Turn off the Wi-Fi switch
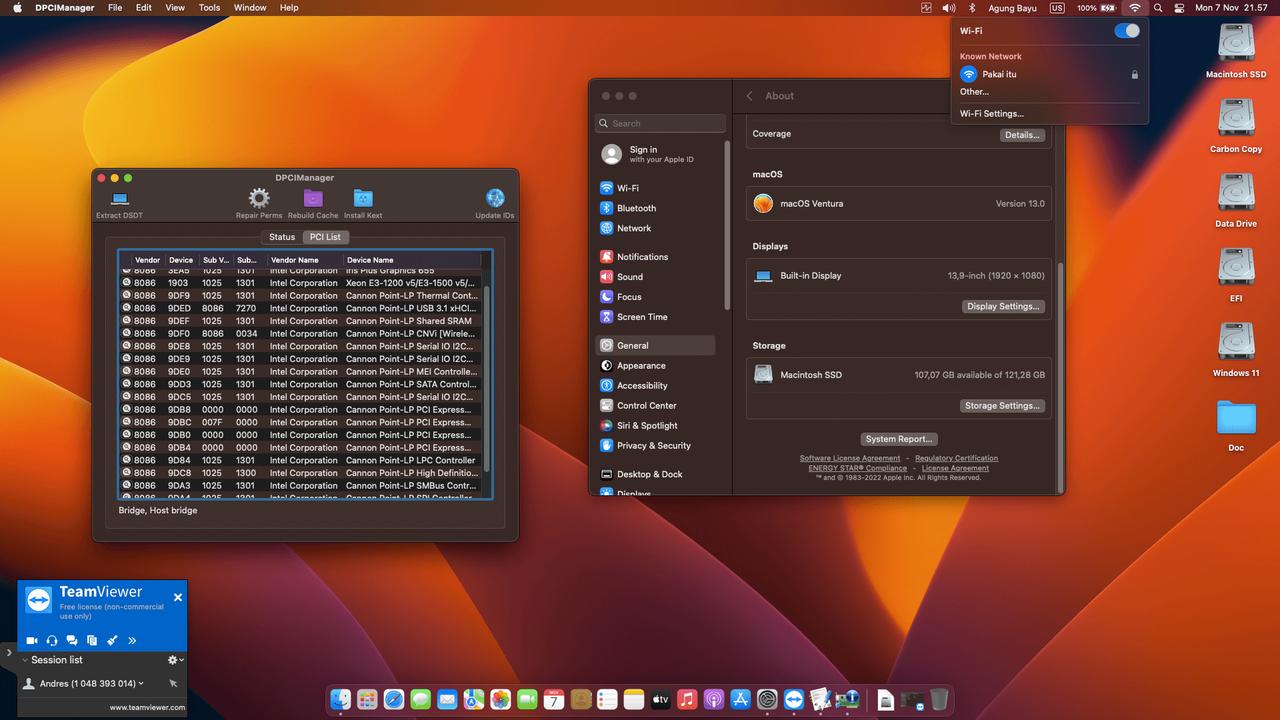Screen dimensions: 1280x720 [1127, 31]
